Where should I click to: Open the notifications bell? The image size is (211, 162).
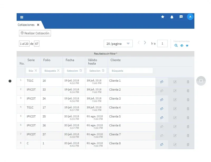[172, 17]
